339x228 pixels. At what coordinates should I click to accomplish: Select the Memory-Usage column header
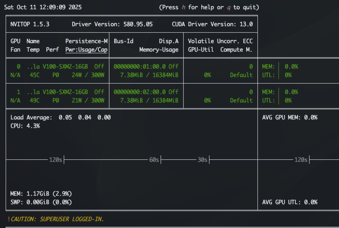pyautogui.click(x=159, y=50)
